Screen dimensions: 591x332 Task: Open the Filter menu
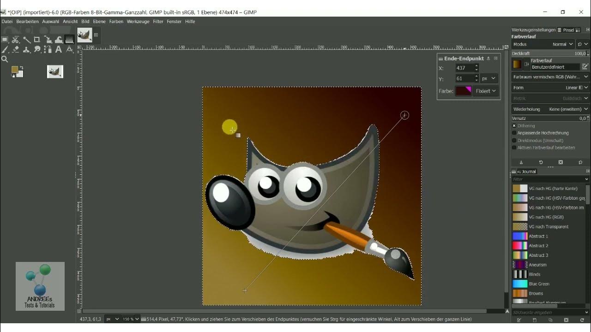click(x=158, y=21)
